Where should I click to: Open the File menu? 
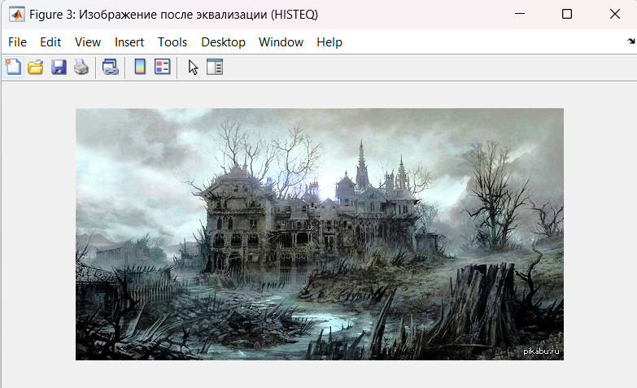tap(17, 42)
